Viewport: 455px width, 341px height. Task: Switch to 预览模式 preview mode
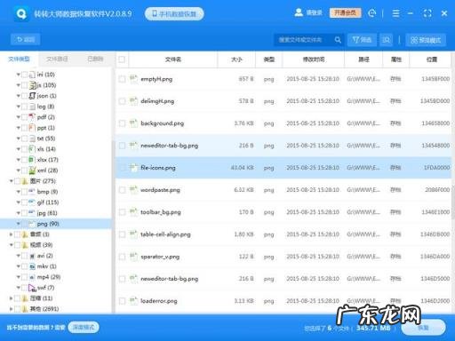[x=426, y=40]
